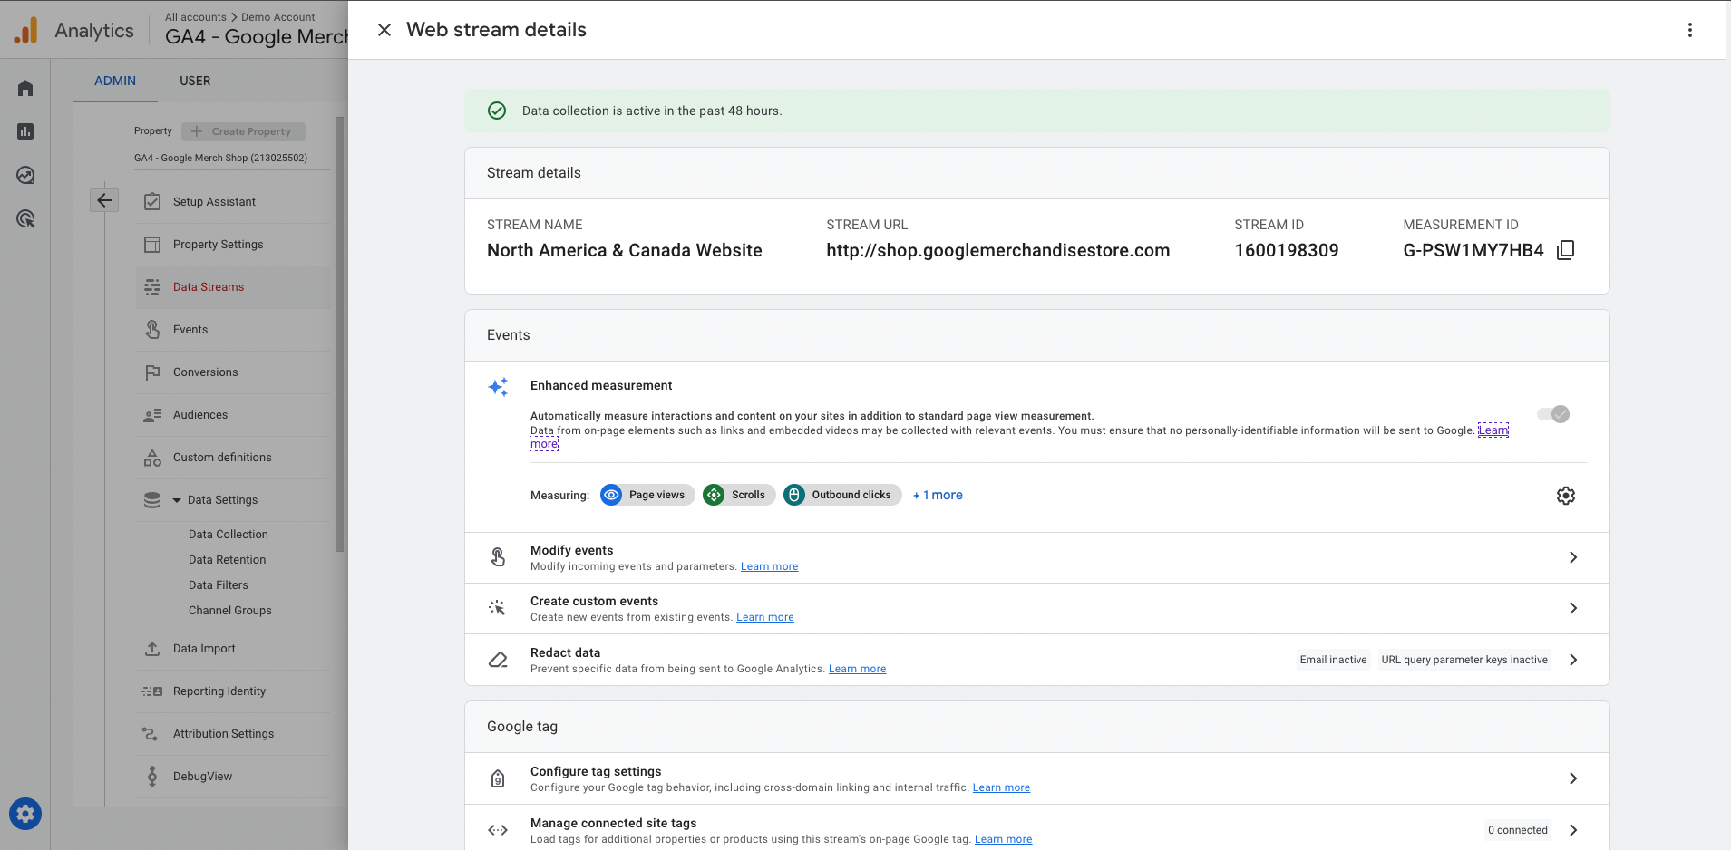Click Learn more under Redact data
1731x850 pixels.
857,669
